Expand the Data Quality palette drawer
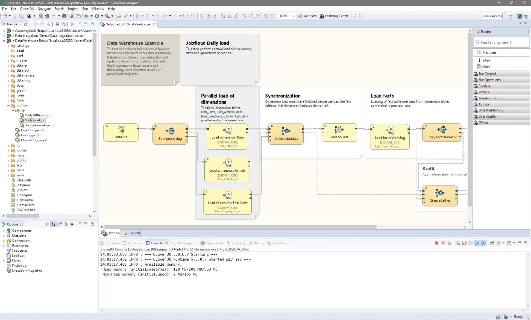 (x=501, y=116)
